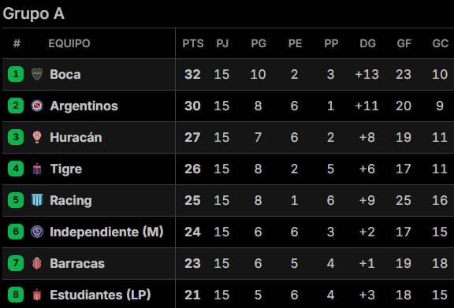Open the Boca team name link
This screenshot has height=308, width=454.
click(x=65, y=74)
